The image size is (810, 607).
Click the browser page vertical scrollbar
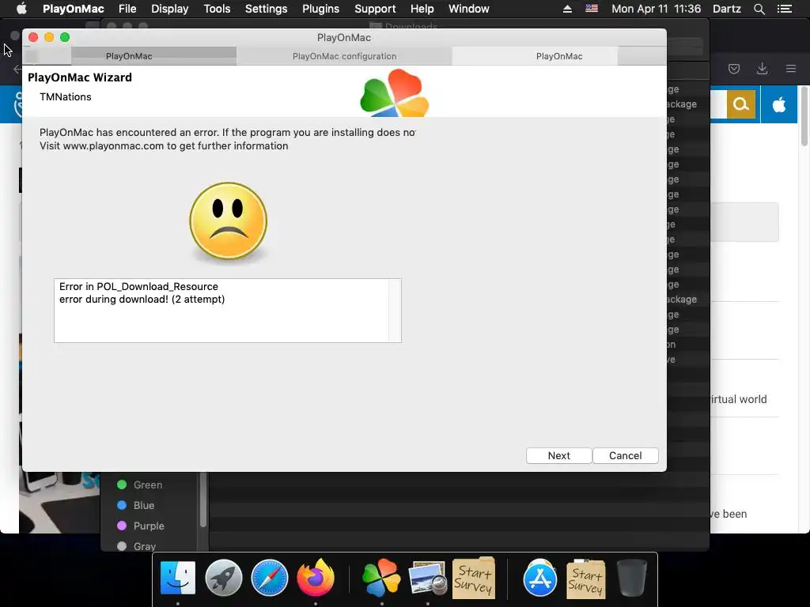coord(804,116)
